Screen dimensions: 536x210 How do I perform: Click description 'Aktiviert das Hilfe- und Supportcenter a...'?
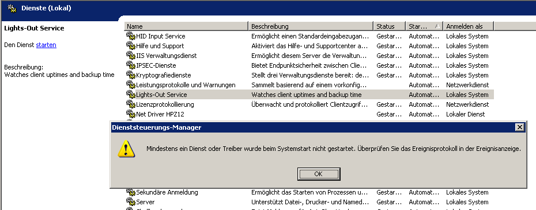309,46
